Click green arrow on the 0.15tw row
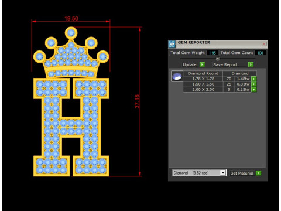This screenshot has height=211, width=281. tap(254, 90)
